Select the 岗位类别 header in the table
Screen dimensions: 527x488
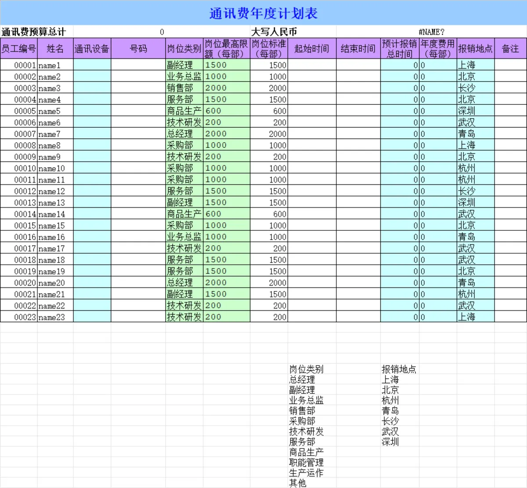(x=184, y=48)
